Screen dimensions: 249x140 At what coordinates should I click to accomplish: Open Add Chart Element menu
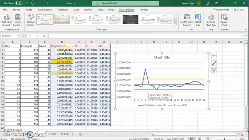[7, 20]
